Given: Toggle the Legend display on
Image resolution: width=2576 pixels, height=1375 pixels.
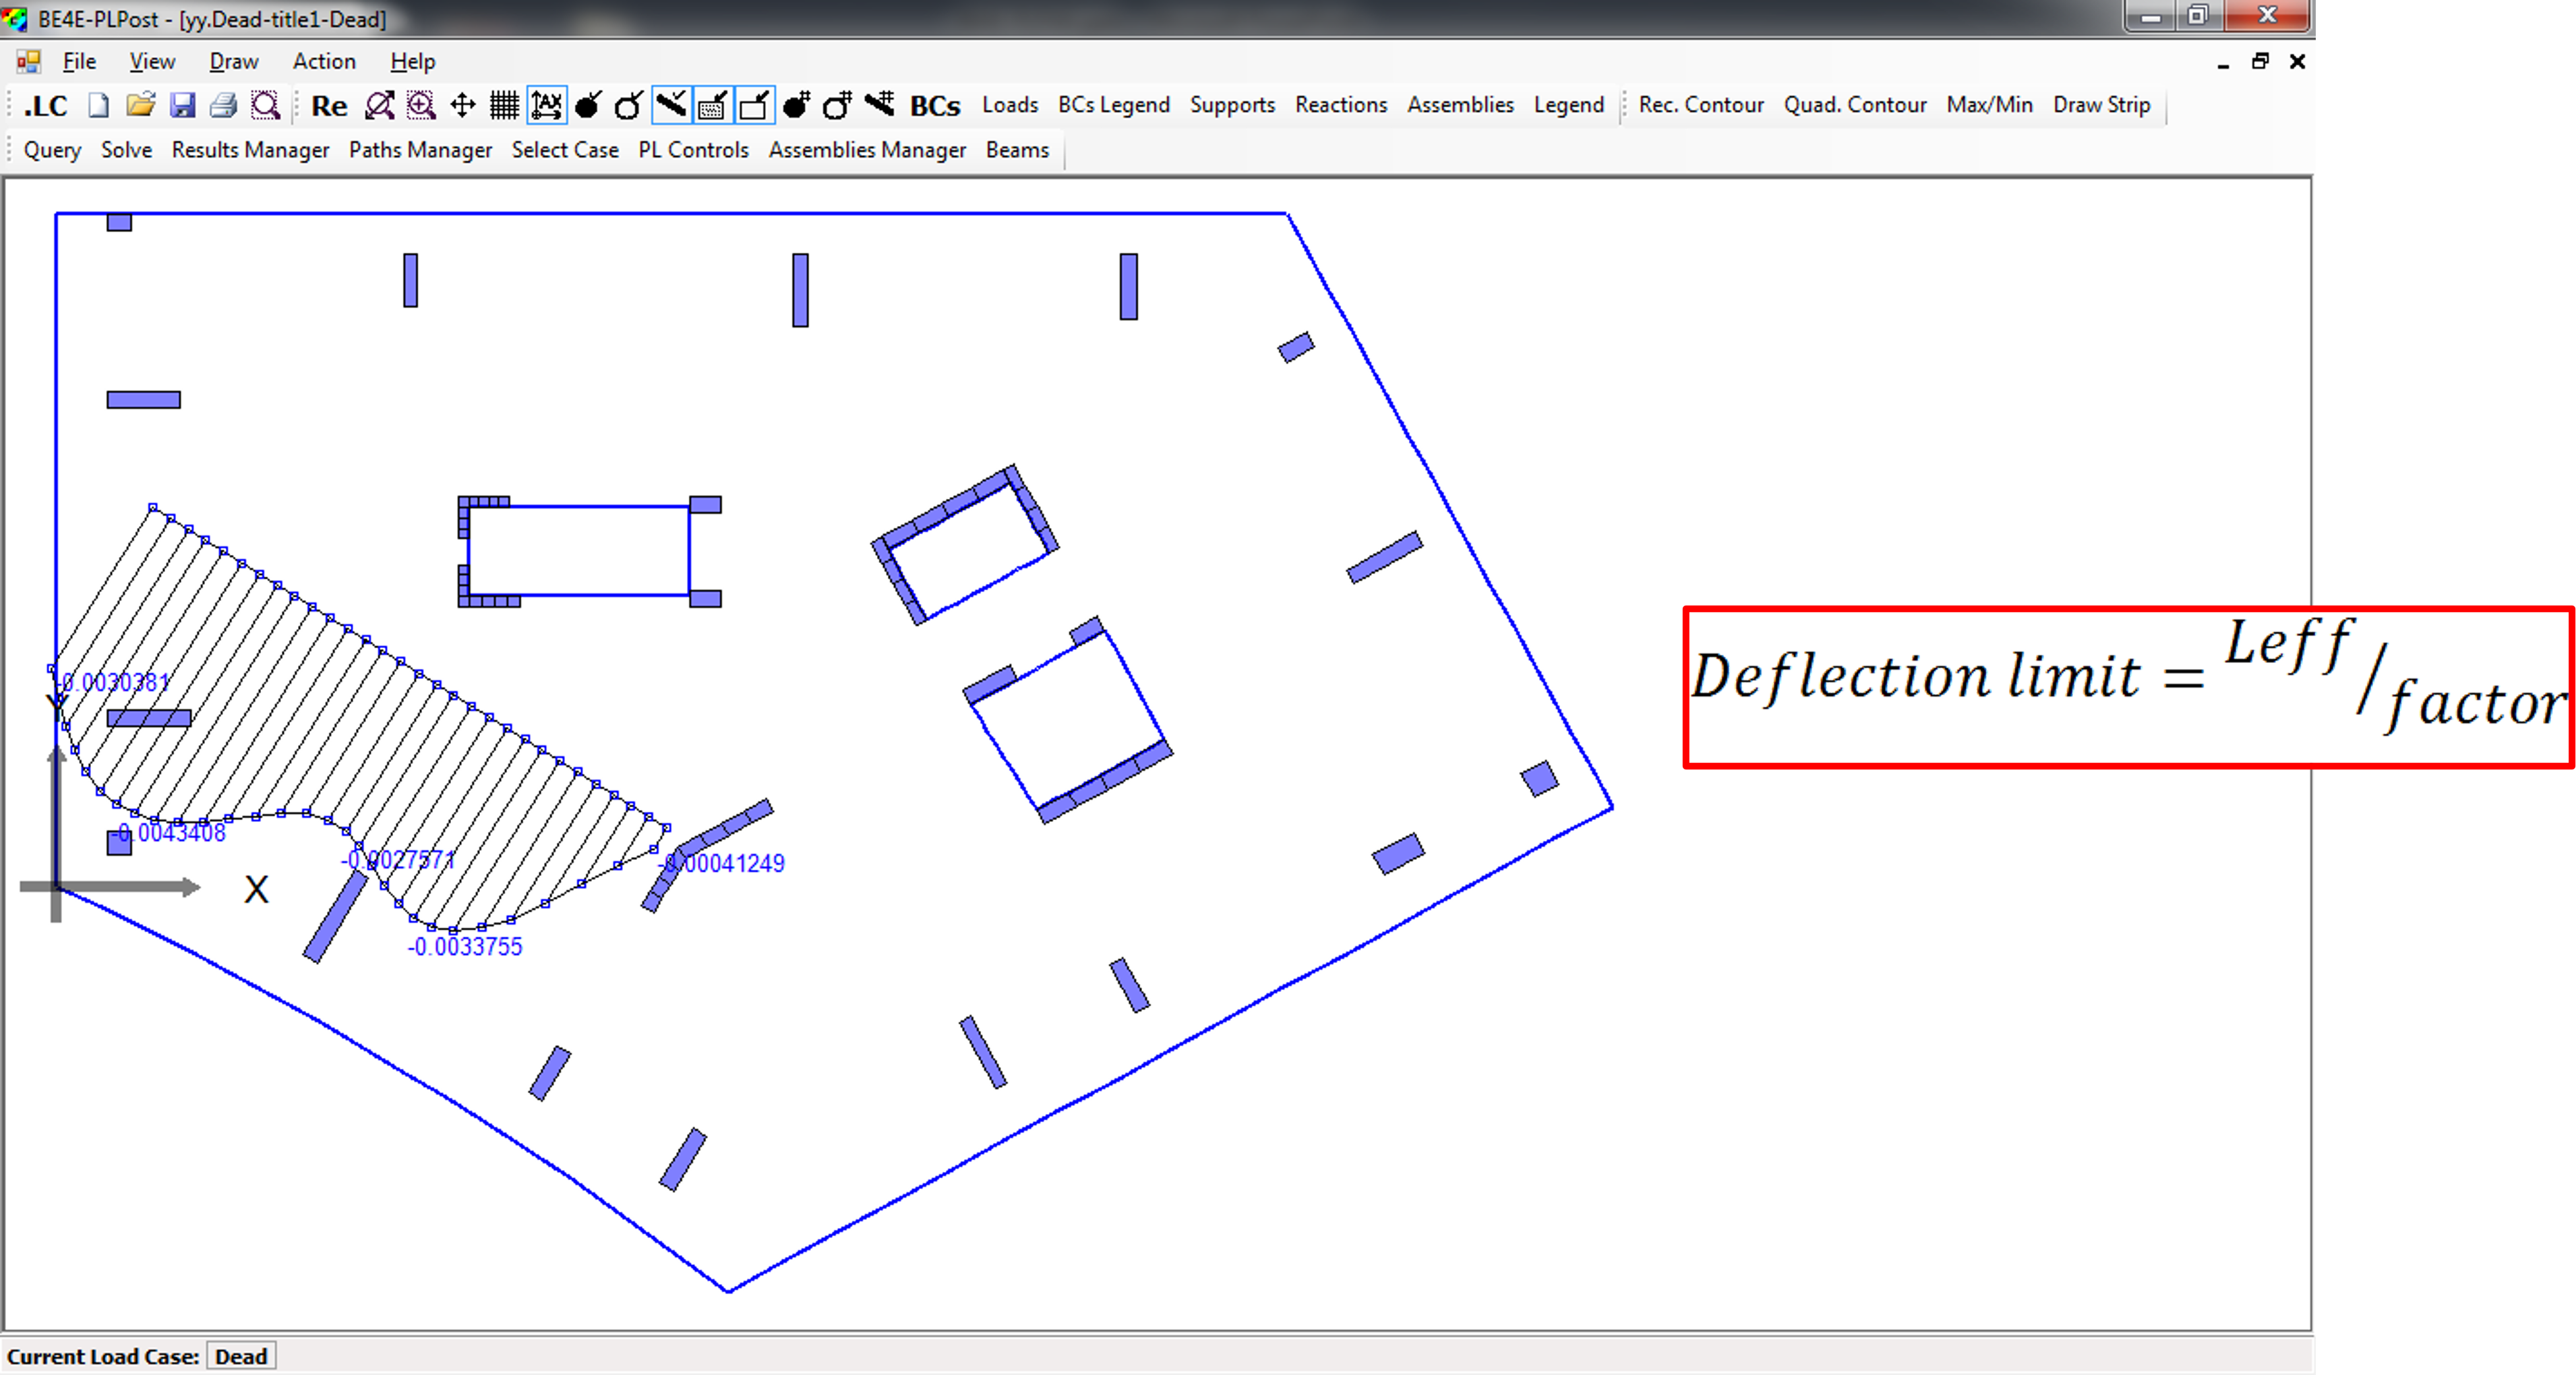Looking at the screenshot, I should pyautogui.click(x=1564, y=104).
